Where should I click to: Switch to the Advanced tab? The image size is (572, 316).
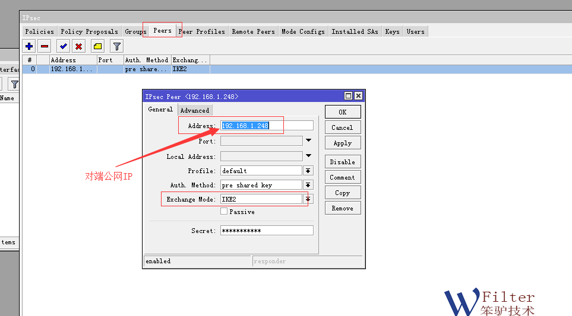(195, 110)
